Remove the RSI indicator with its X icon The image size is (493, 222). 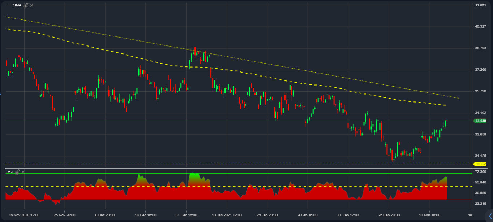point(23,172)
